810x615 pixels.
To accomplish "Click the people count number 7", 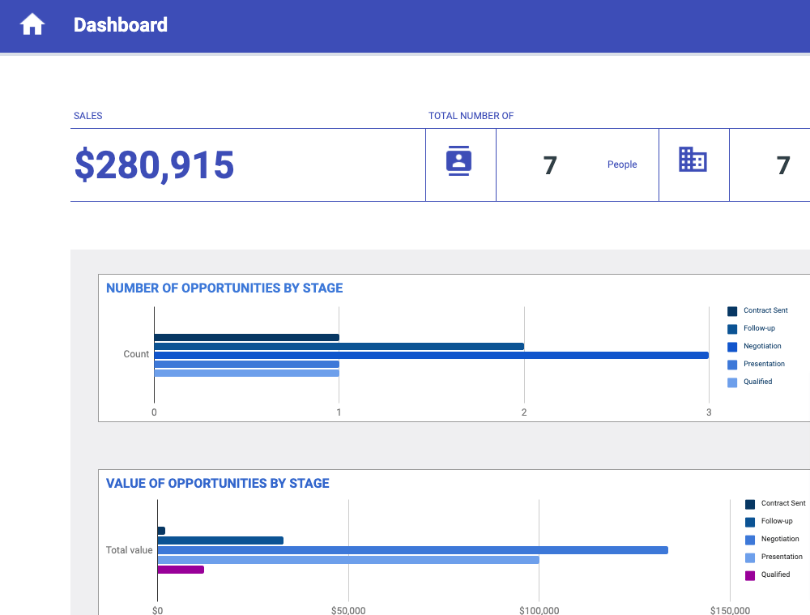I will tap(550, 165).
